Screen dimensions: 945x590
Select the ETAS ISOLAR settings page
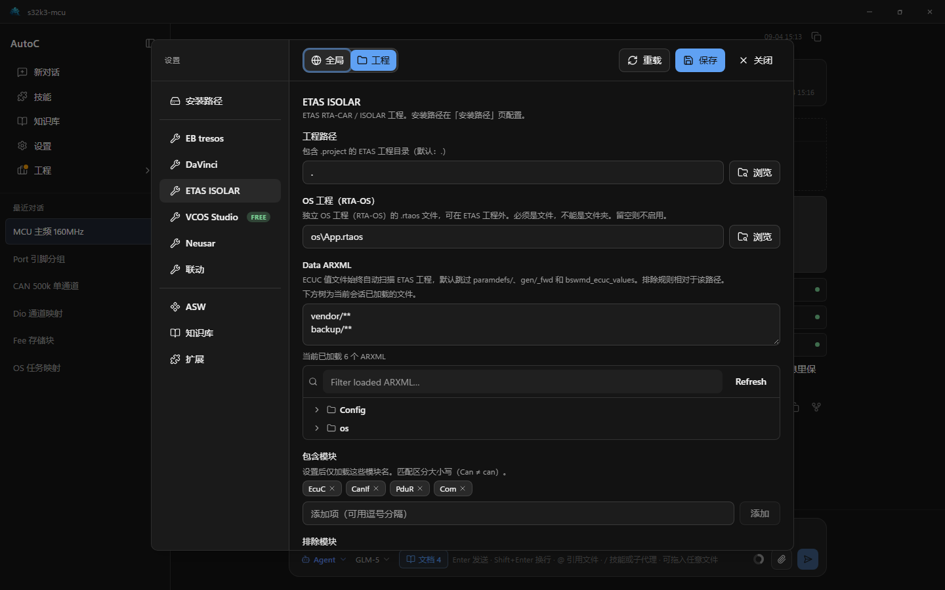point(220,191)
